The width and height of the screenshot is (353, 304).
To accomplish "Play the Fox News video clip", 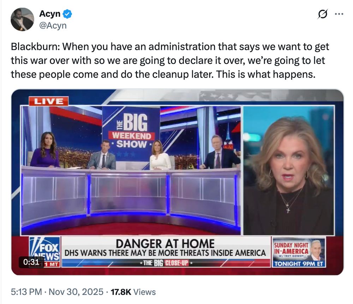I will click(178, 182).
